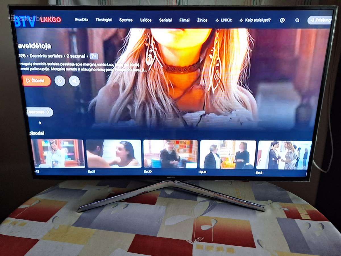Click the accessibility round icon in header
The image size is (341, 256).
[x=282, y=20]
